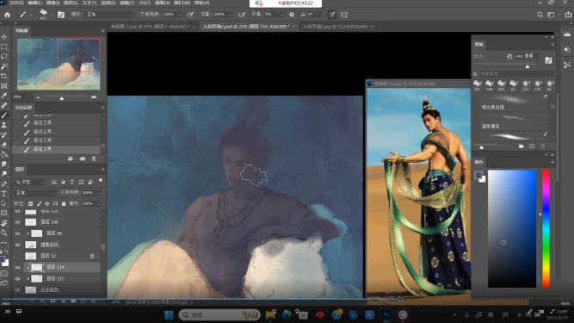Open brush settings panel icon in options bar

[61, 15]
